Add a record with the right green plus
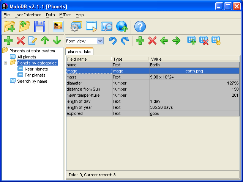Viewport: 243px width, 182px height. pos(140,41)
